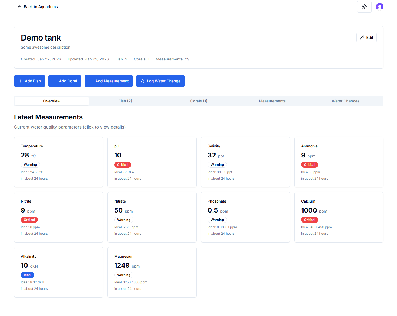Open the user profile avatar
This screenshot has width=397, height=316.
click(x=379, y=7)
